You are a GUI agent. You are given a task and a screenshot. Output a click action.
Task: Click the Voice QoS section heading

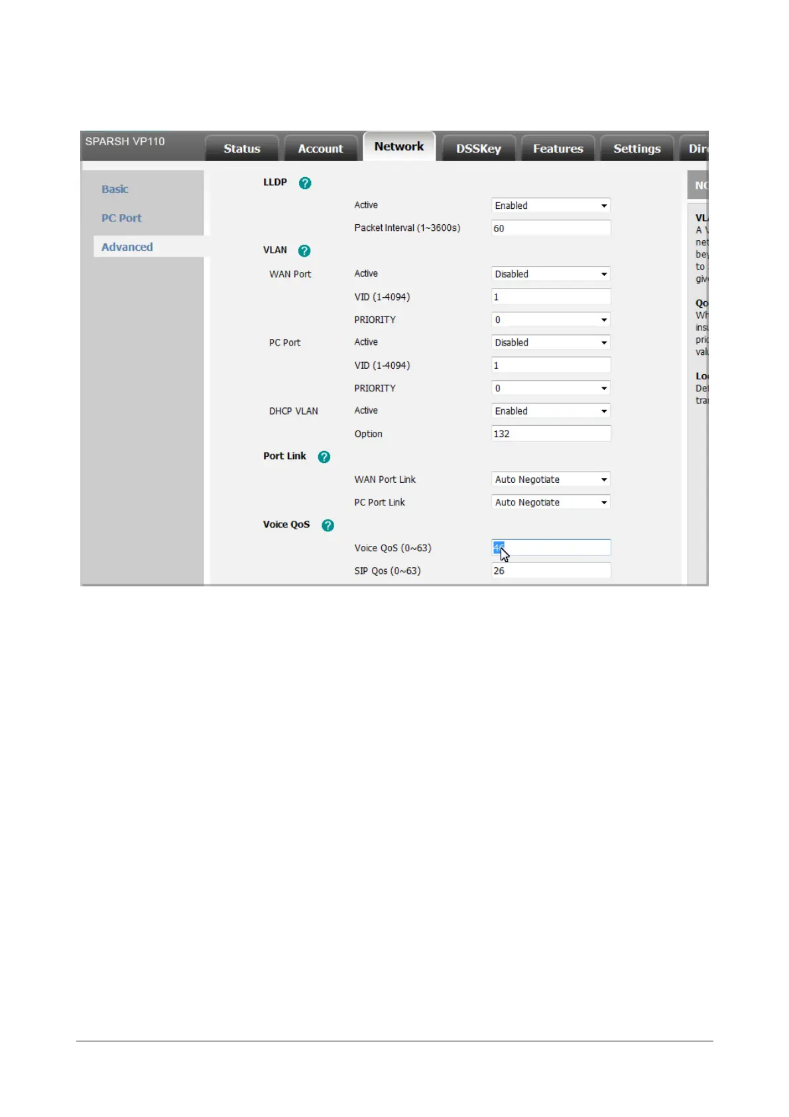point(286,524)
